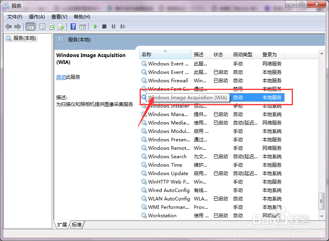Click the Export List toolbar icon
The width and height of the screenshot is (329, 241).
point(61,27)
